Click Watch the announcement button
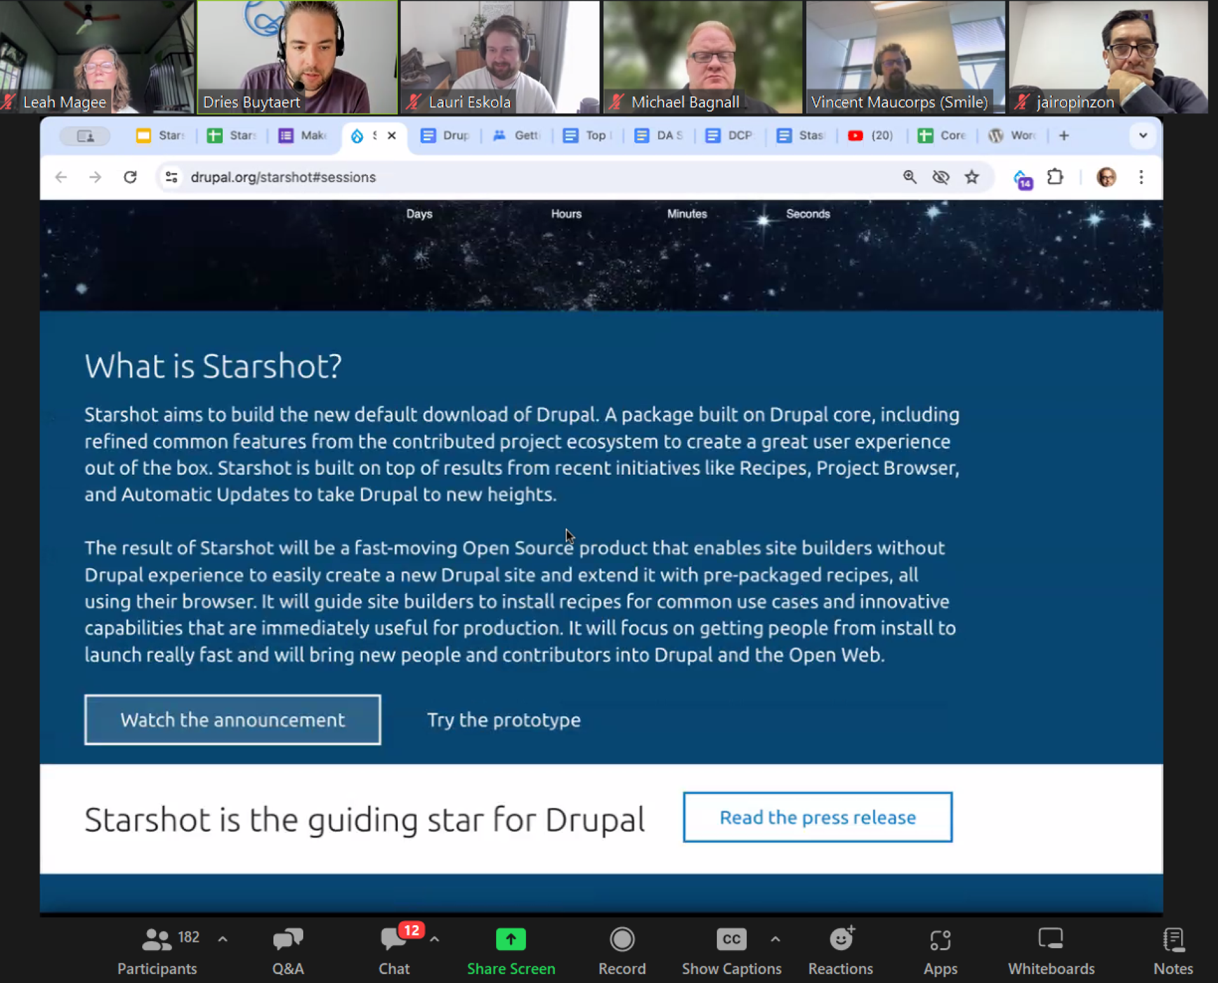 (x=233, y=720)
